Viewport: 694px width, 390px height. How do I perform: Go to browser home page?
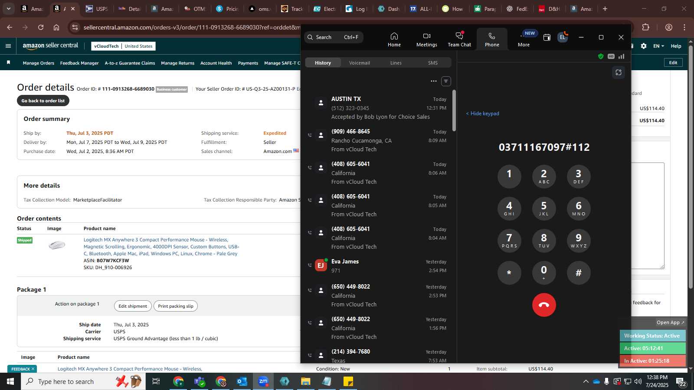(x=56, y=27)
